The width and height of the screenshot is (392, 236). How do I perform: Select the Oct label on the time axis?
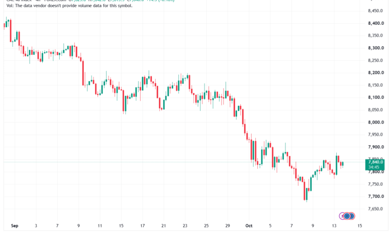(x=249, y=226)
